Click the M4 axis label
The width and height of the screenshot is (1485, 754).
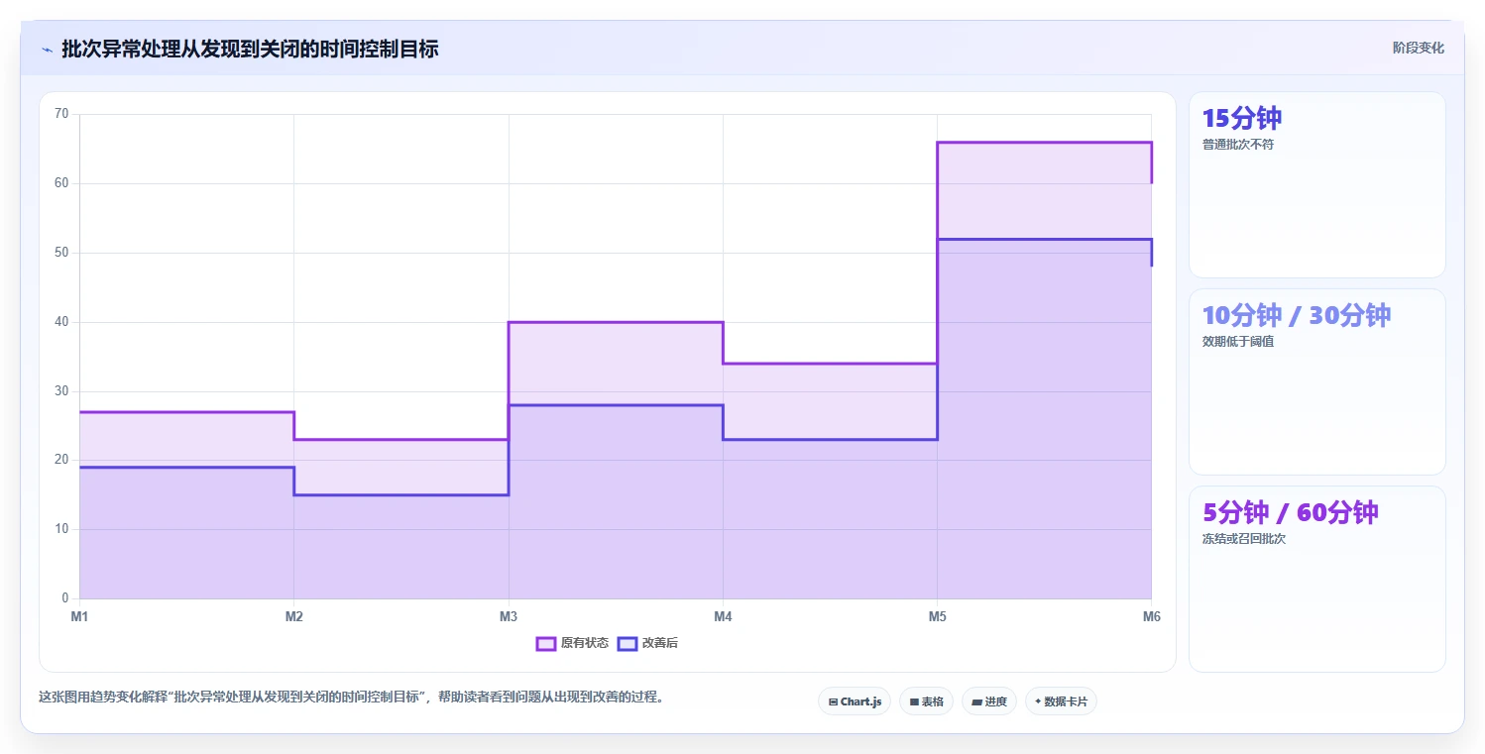click(723, 616)
